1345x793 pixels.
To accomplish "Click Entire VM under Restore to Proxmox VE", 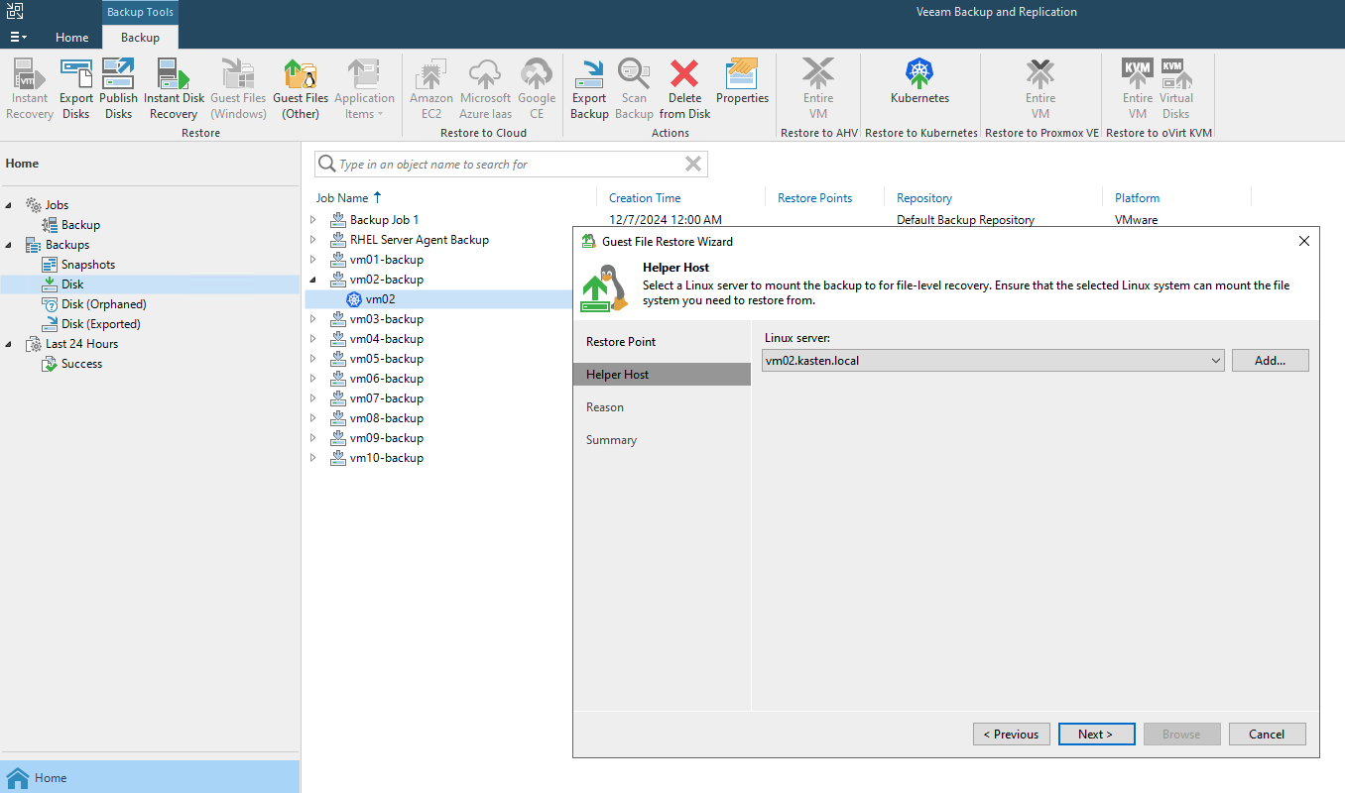I will click(1040, 88).
